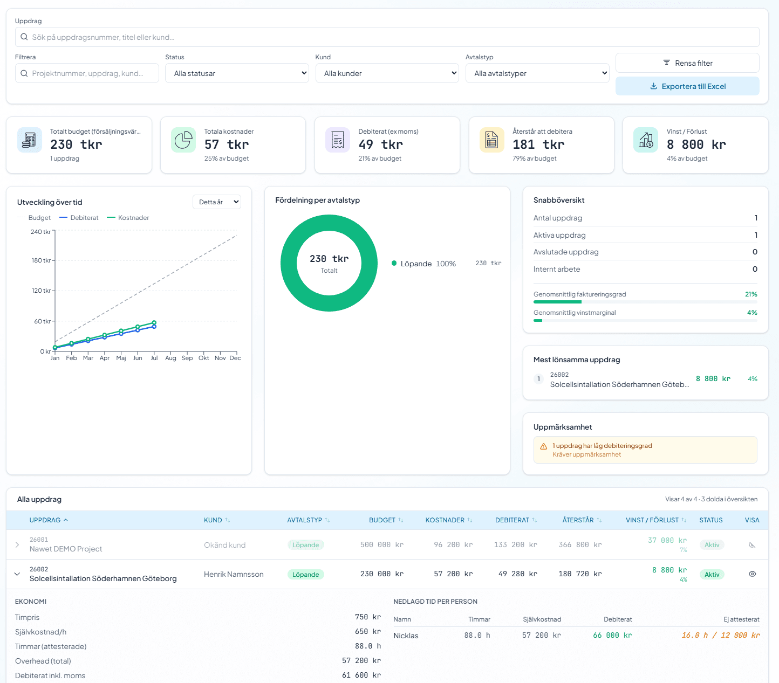779x683 pixels.
Task: Click the sort icon beside AVTALSTYP column header
Action: click(327, 520)
